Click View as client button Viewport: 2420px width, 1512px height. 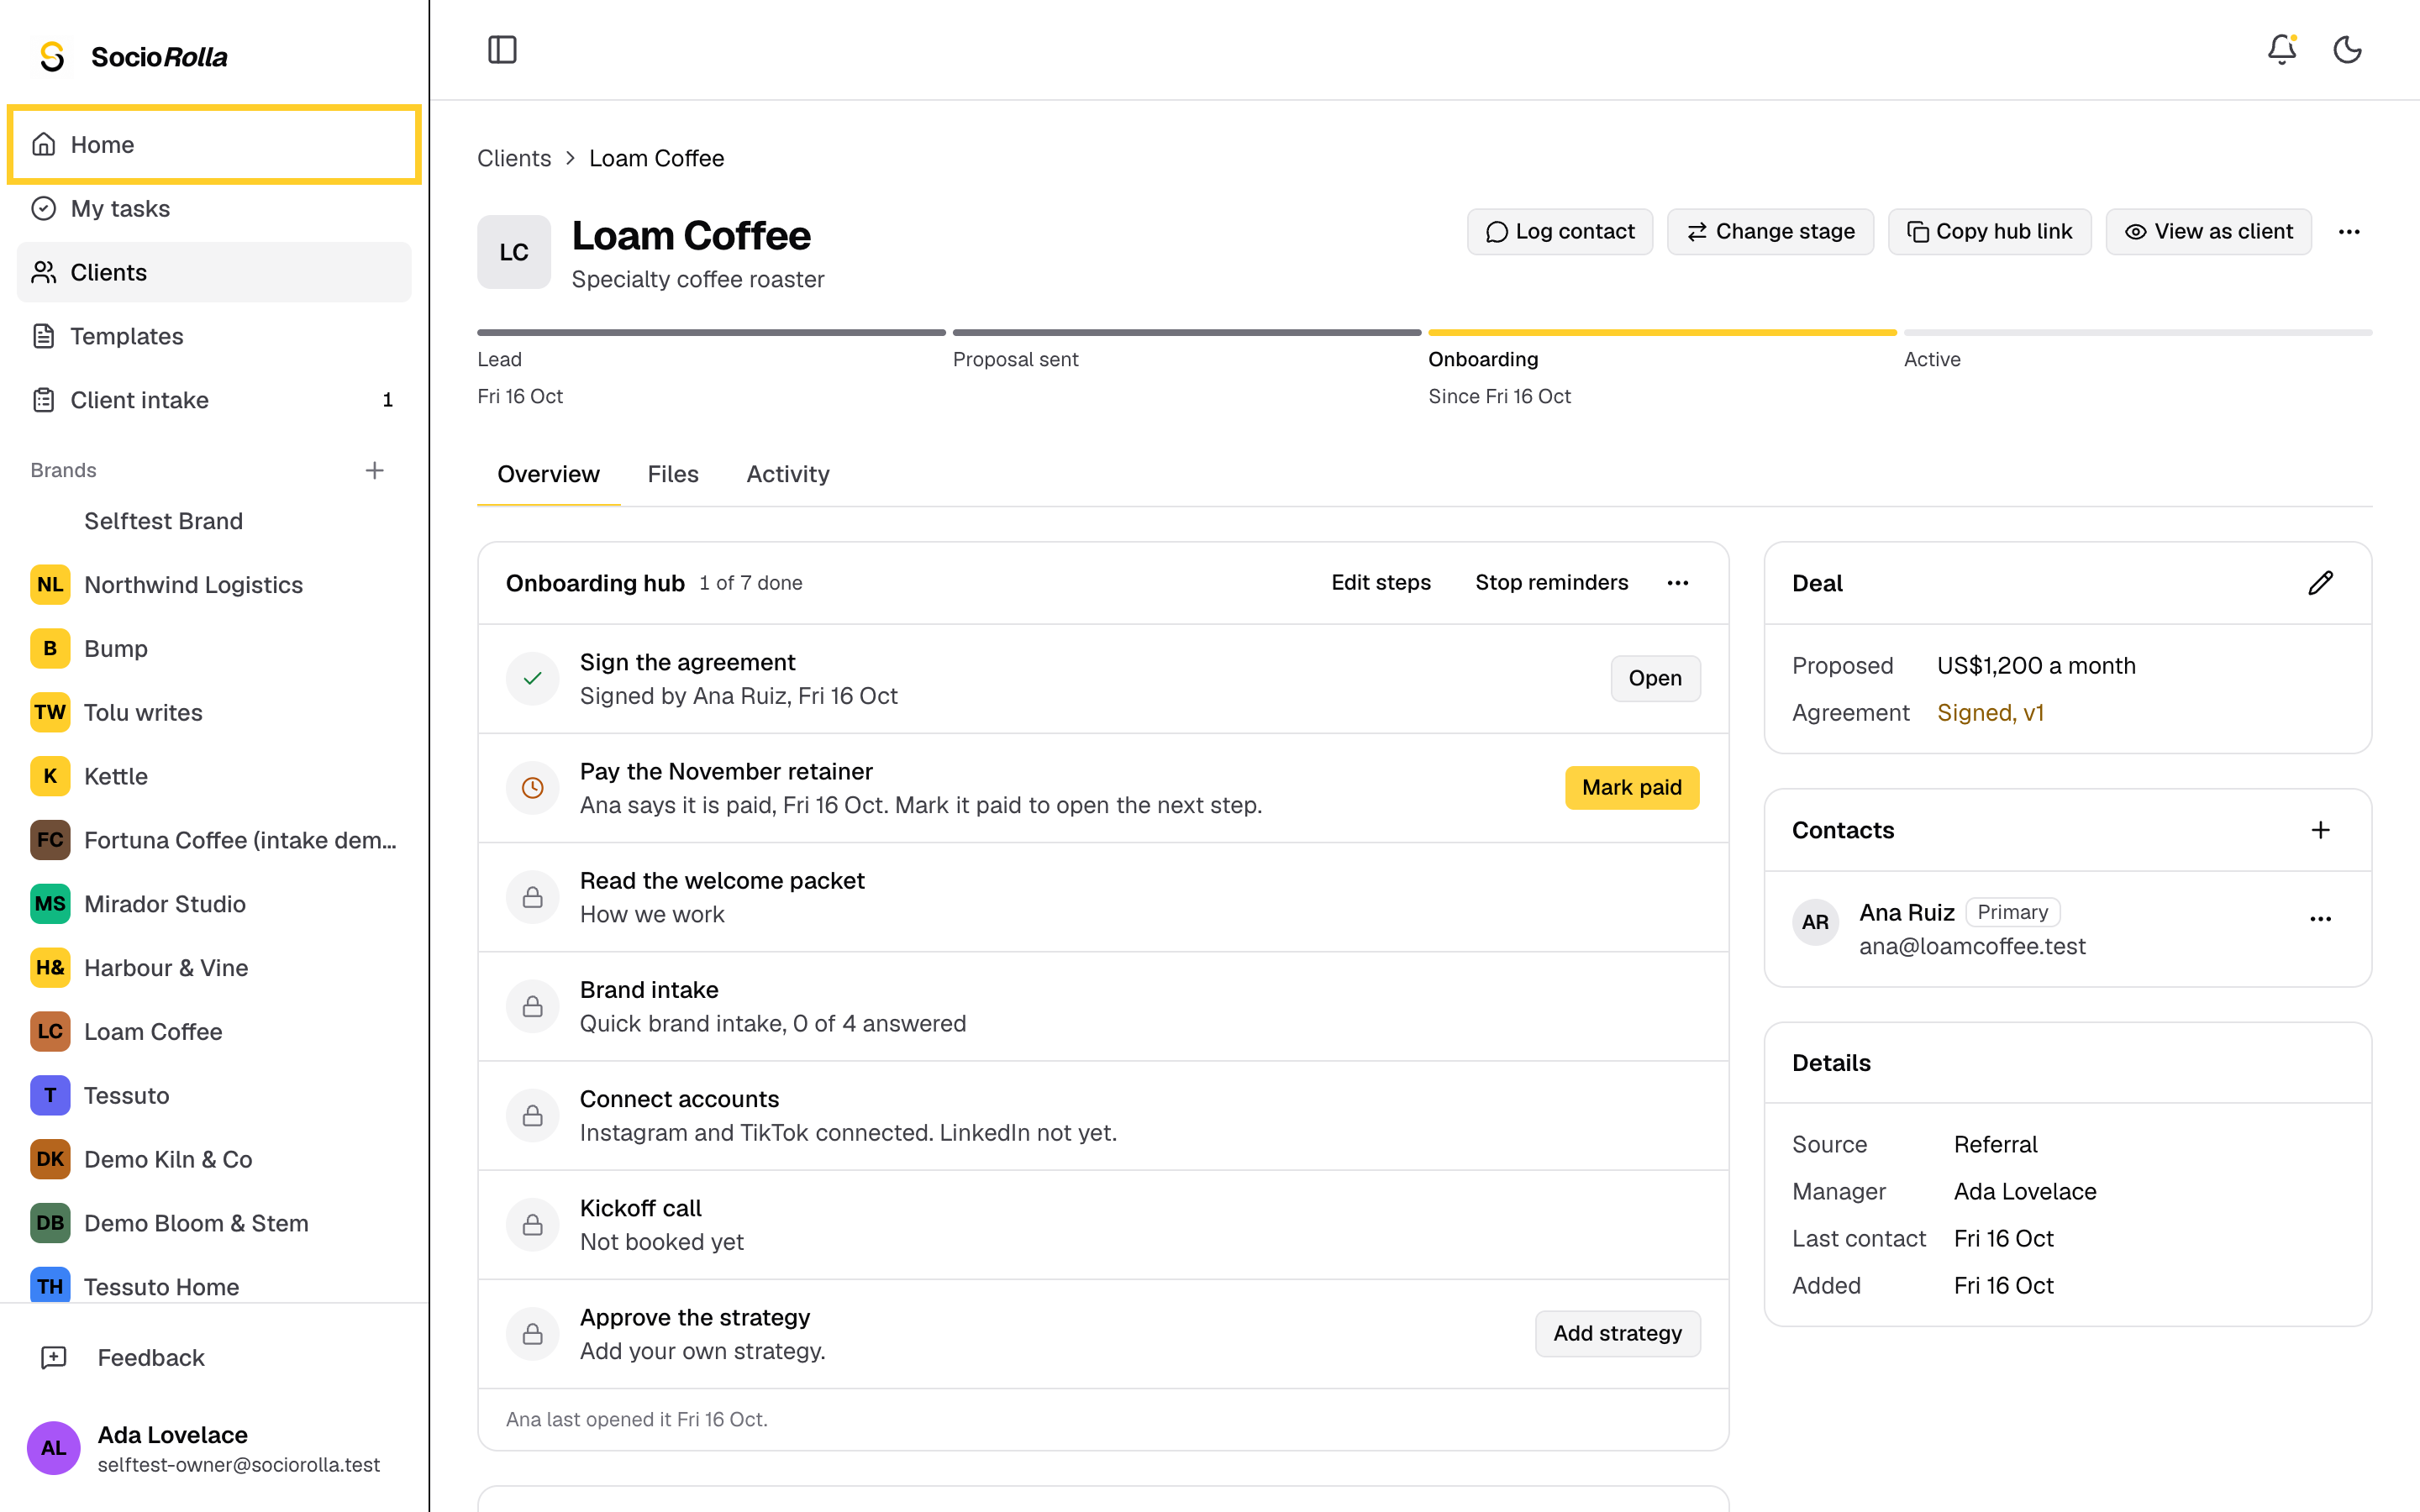coord(2208,232)
